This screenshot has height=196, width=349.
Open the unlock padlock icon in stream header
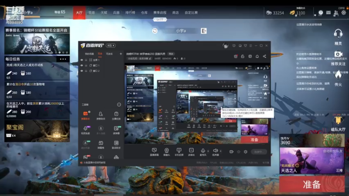[x=243, y=57]
